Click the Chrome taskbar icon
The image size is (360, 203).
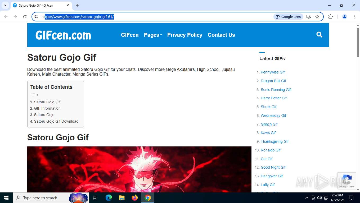pyautogui.click(x=148, y=198)
